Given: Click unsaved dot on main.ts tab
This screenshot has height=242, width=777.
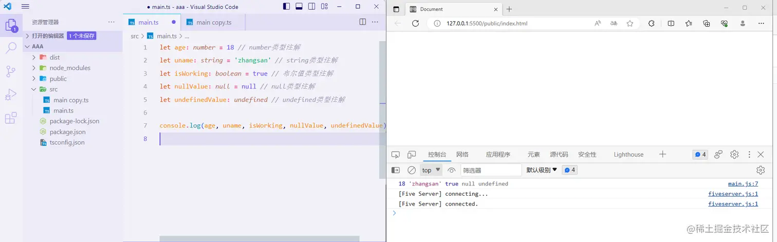Looking at the screenshot, I should click(x=174, y=22).
